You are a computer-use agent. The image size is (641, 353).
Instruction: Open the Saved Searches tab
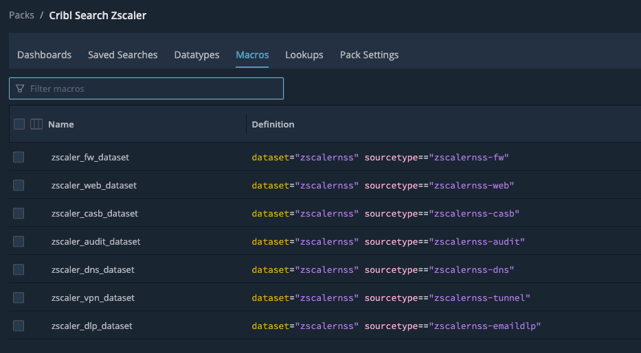123,55
